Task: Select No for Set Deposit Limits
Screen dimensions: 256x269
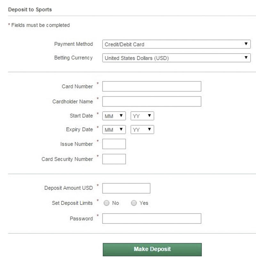Action: pos(107,203)
